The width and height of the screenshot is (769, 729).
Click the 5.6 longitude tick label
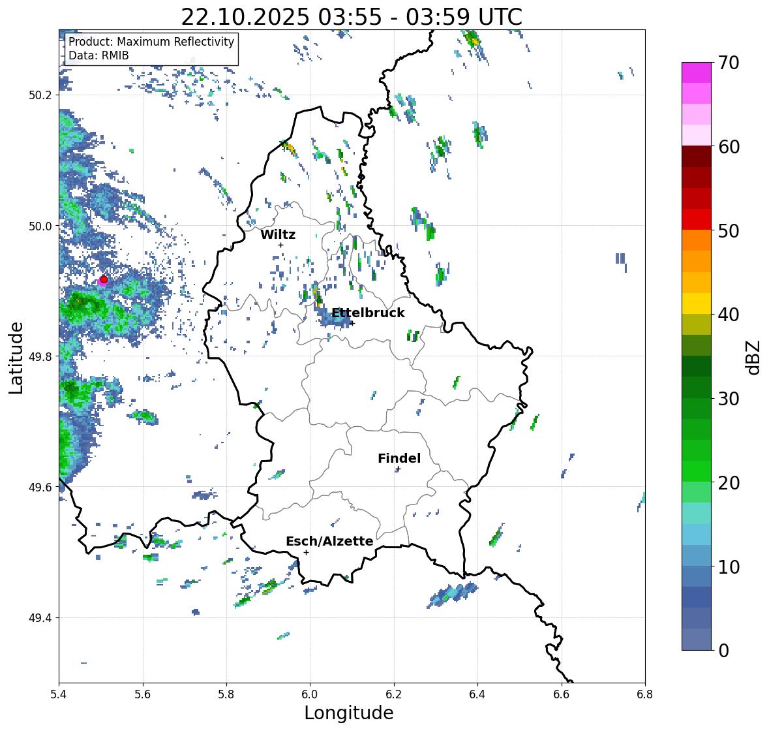pyautogui.click(x=143, y=694)
